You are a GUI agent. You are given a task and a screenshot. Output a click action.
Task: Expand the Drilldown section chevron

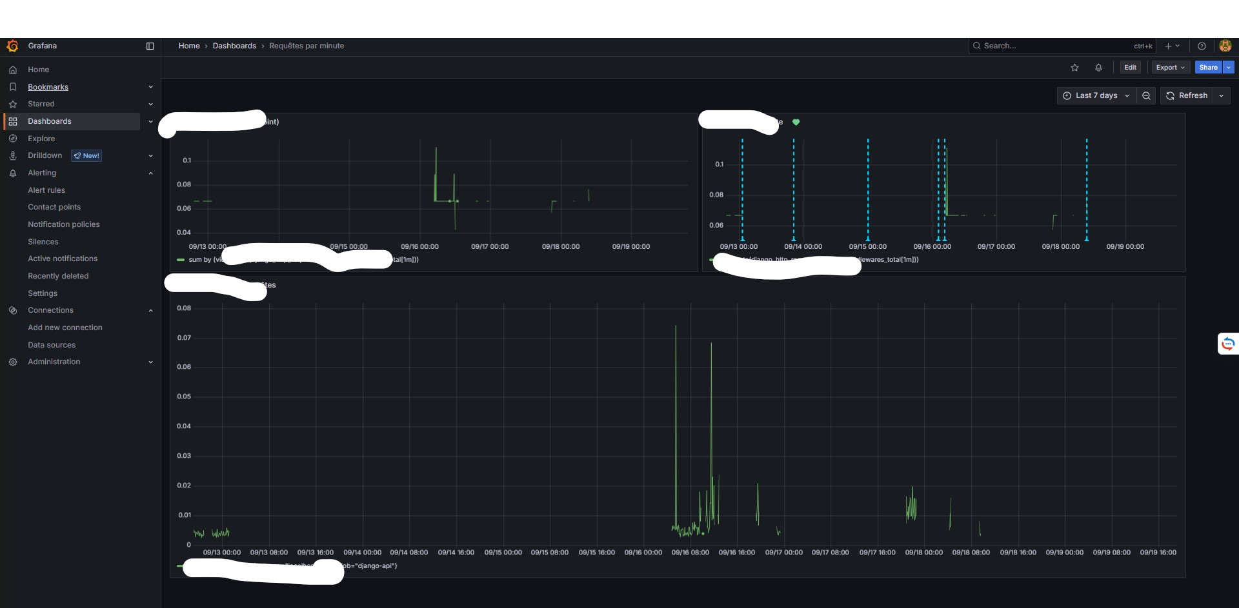click(x=150, y=155)
